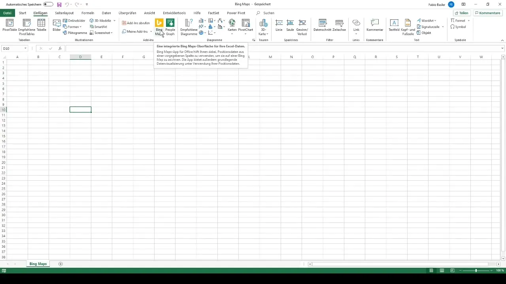Viewport: 506px width, 284px height.
Task: Collapse the ribbon with the chevron
Action: [502, 40]
